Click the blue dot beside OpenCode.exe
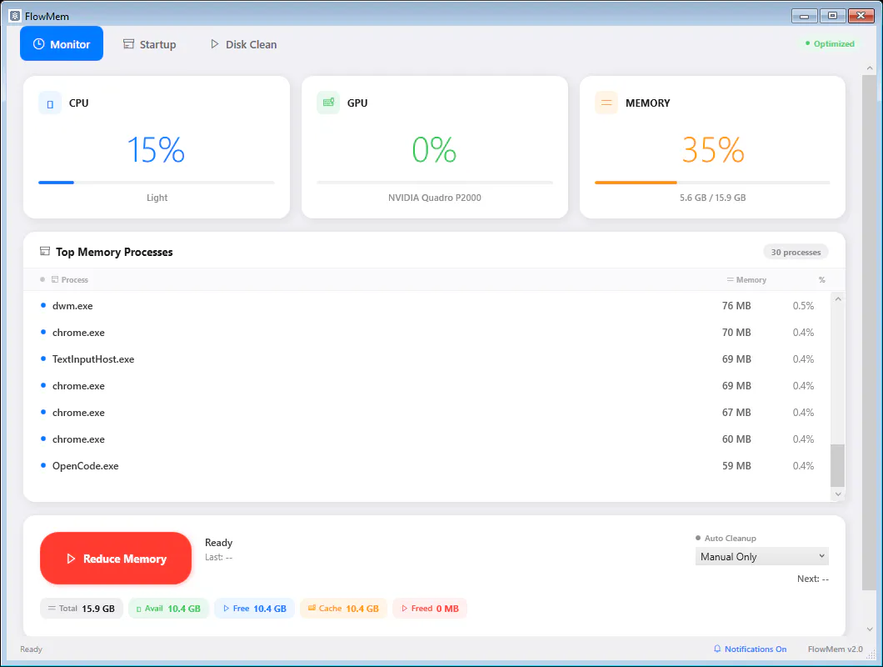 (x=43, y=465)
